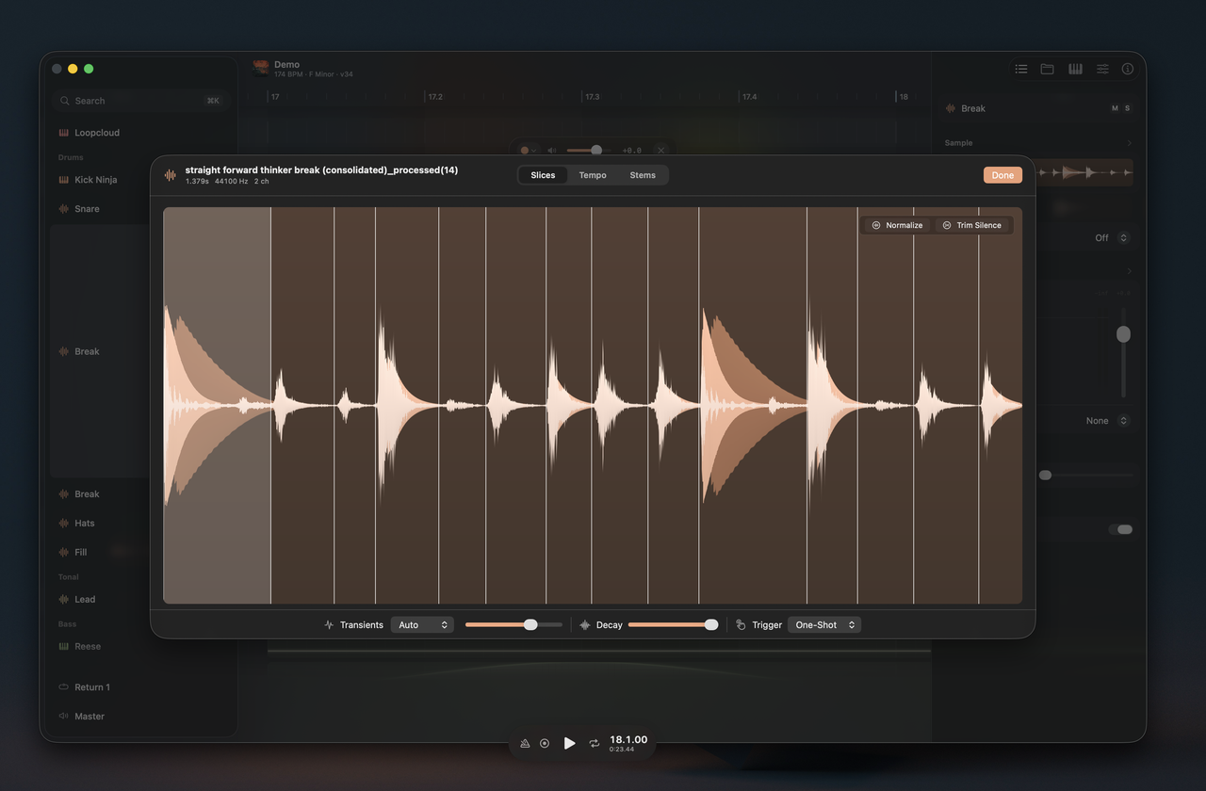Switch to the Stems tab
1206x791 pixels.
point(643,175)
